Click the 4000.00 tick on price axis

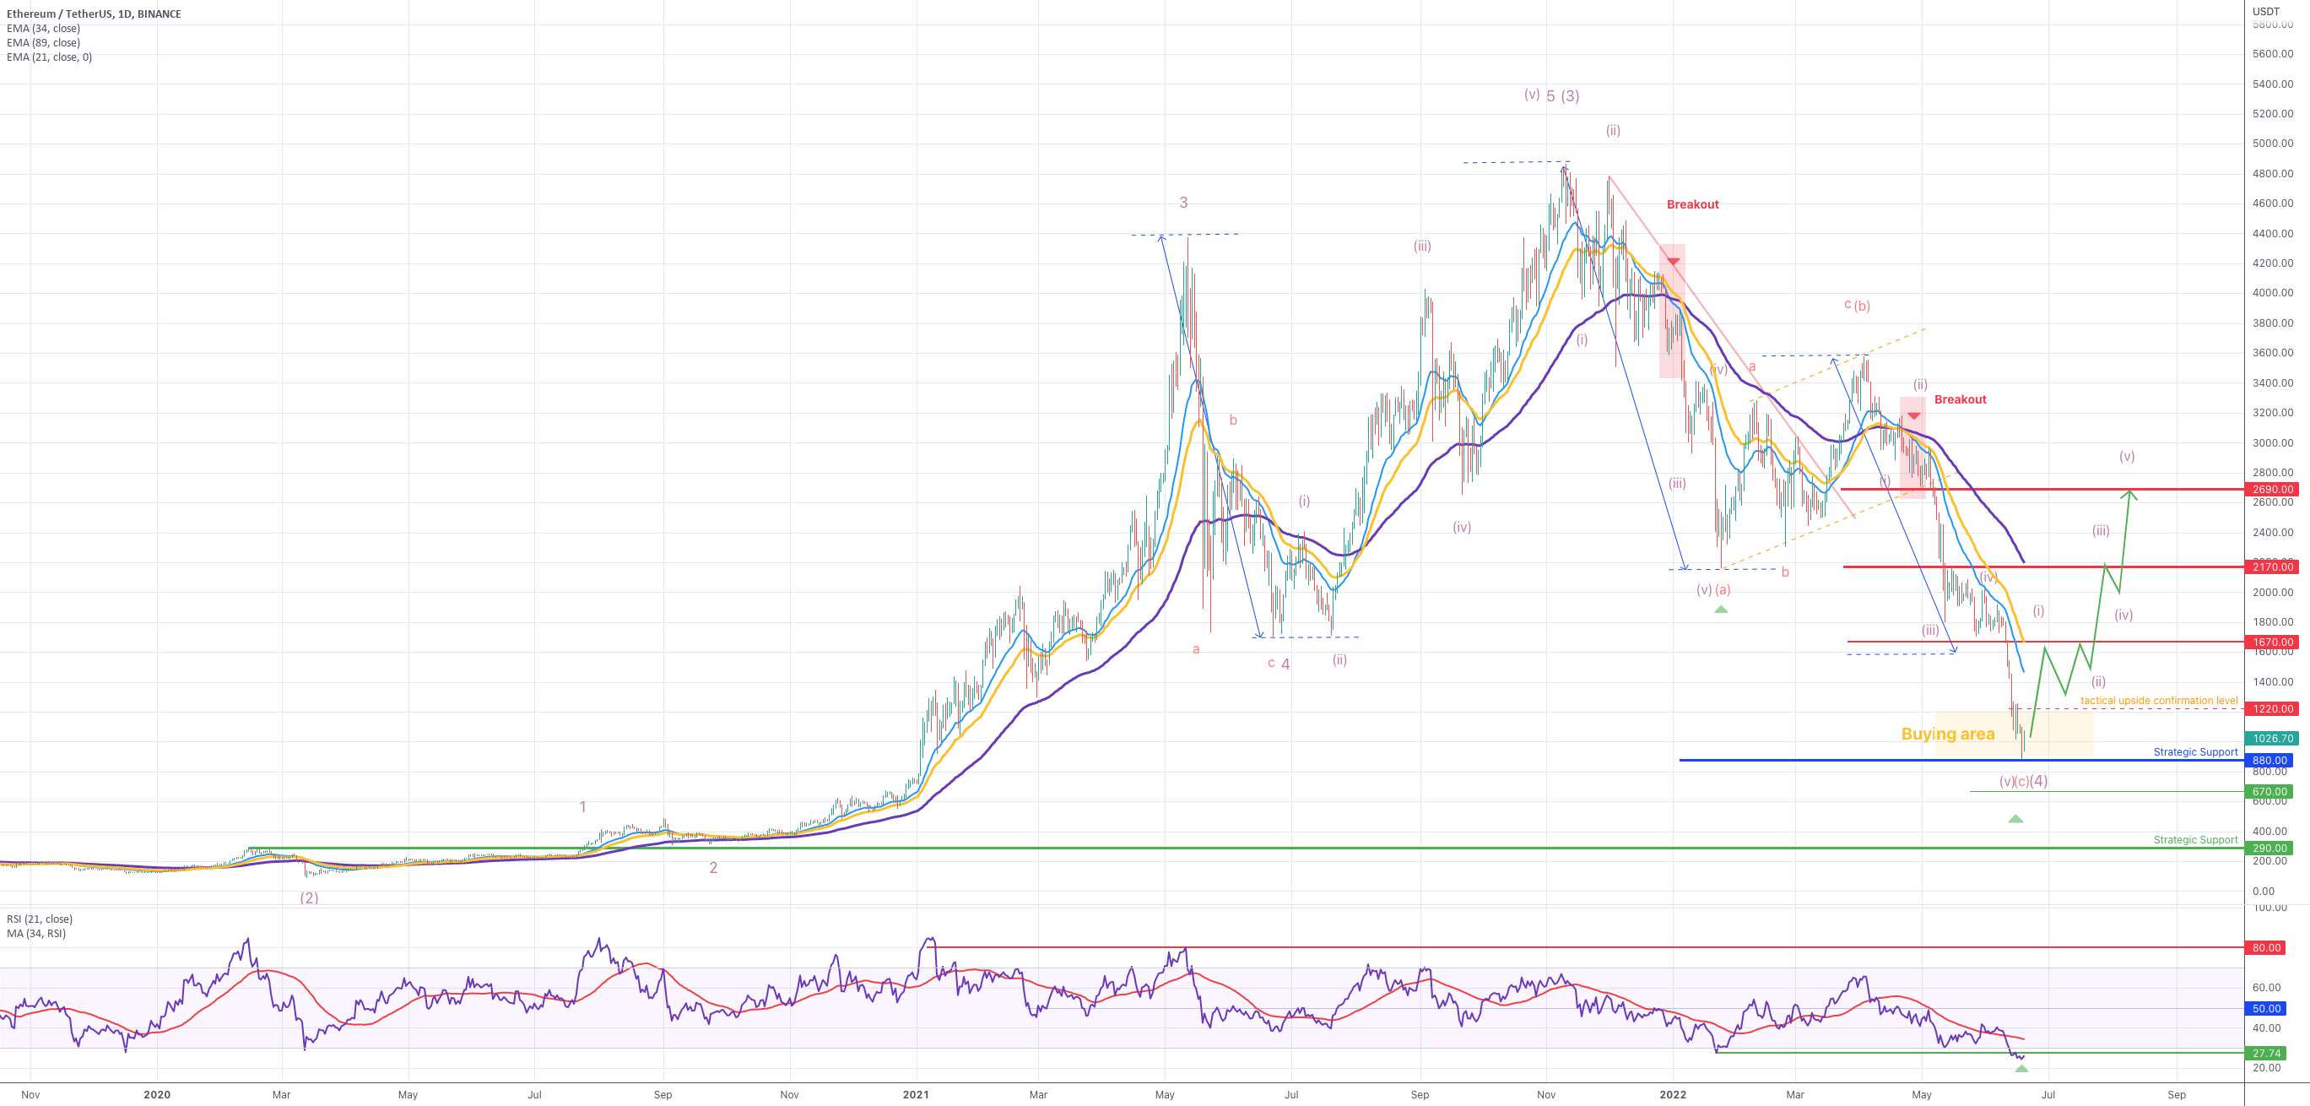[x=2273, y=293]
